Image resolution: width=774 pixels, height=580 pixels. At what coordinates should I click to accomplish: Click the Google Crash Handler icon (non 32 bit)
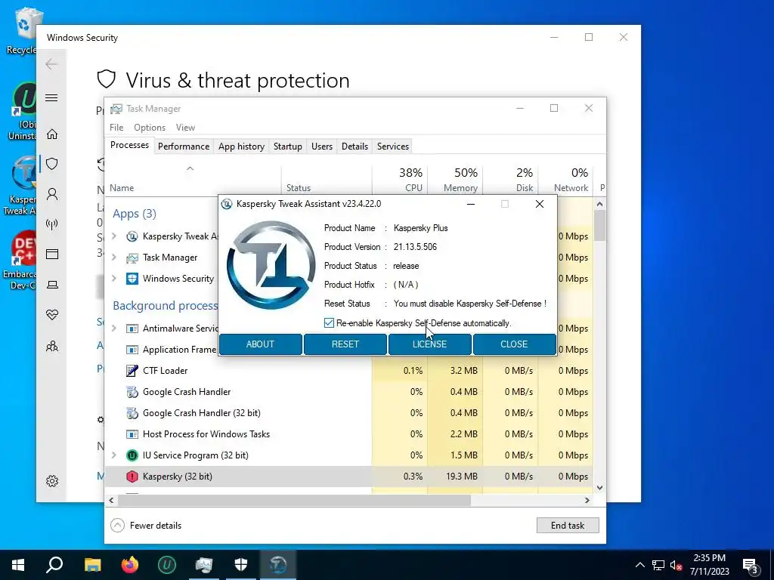point(132,392)
